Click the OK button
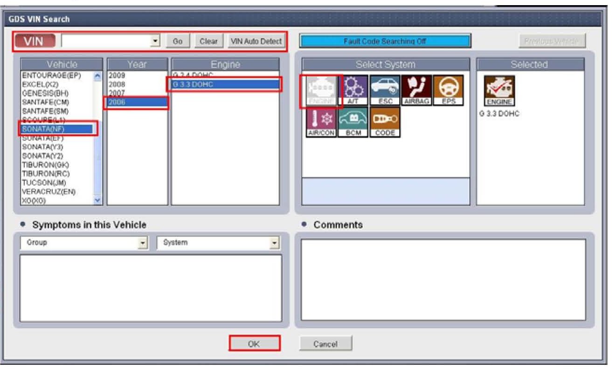 point(254,344)
